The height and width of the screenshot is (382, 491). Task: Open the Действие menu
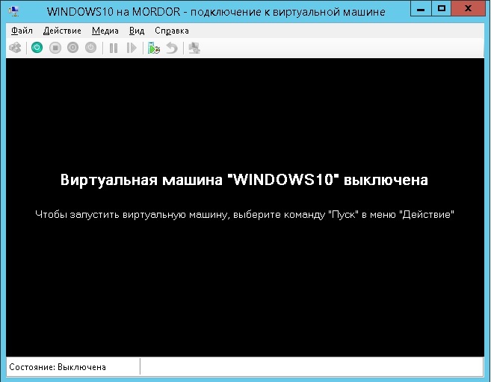63,31
